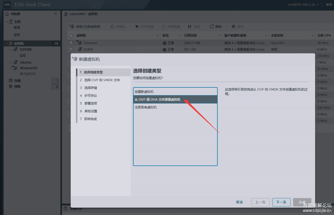This screenshot has width=334, height=215.
Task: Toggle the select-all checkbox in table header
Action: [71, 36]
